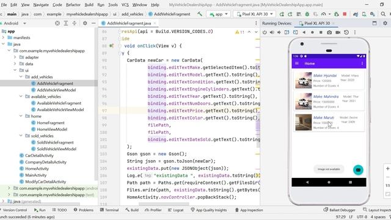Rotate the emulator right
This screenshot has width=391, height=220.
pos(296,32)
